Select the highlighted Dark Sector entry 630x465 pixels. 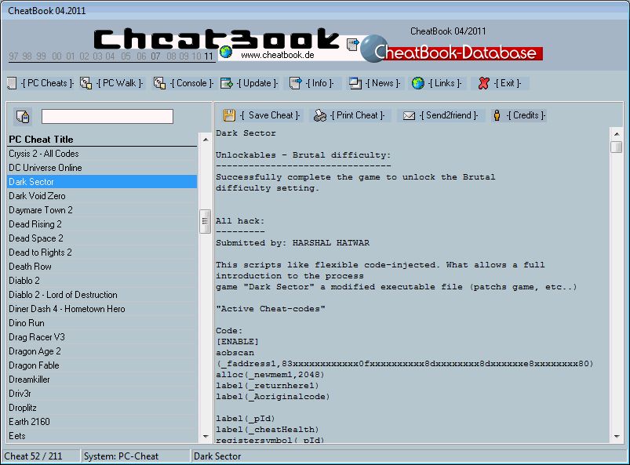(103, 182)
